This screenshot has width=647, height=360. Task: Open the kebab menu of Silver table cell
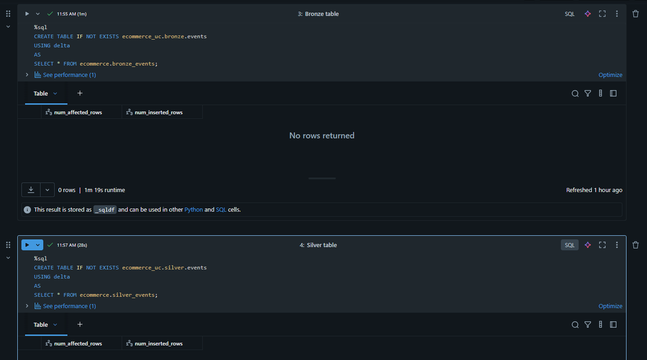[x=617, y=245]
